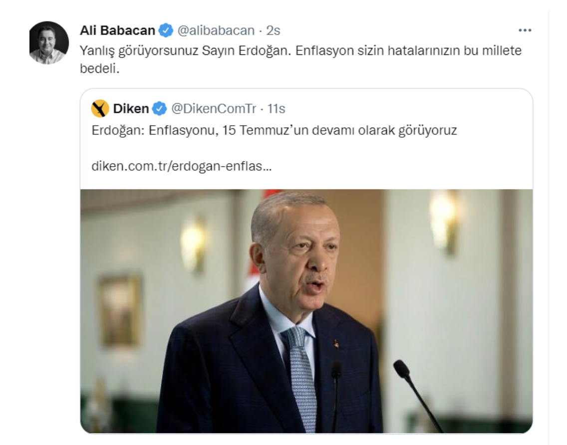Follow the diken.com.tr/erdogan-enflas… link
The height and width of the screenshot is (445, 567).
[182, 166]
